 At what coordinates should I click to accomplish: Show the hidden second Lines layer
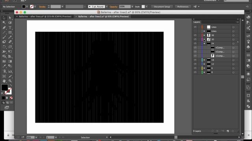click(195, 31)
